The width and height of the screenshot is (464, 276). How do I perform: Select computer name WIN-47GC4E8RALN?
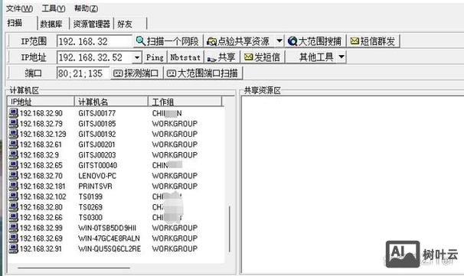point(109,239)
